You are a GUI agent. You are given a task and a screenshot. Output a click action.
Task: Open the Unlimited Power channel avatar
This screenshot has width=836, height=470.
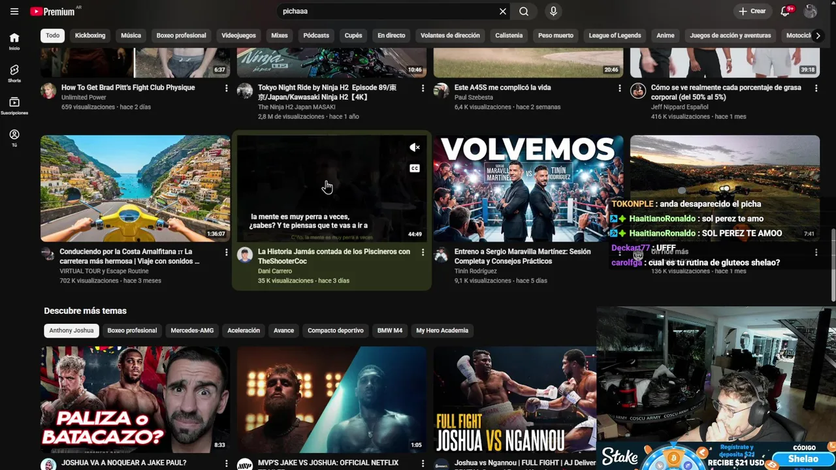48,91
